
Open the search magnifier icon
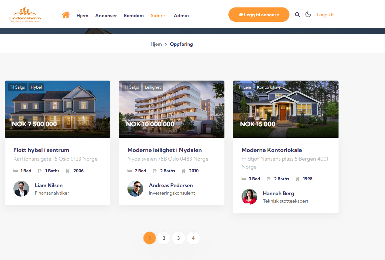point(297,15)
